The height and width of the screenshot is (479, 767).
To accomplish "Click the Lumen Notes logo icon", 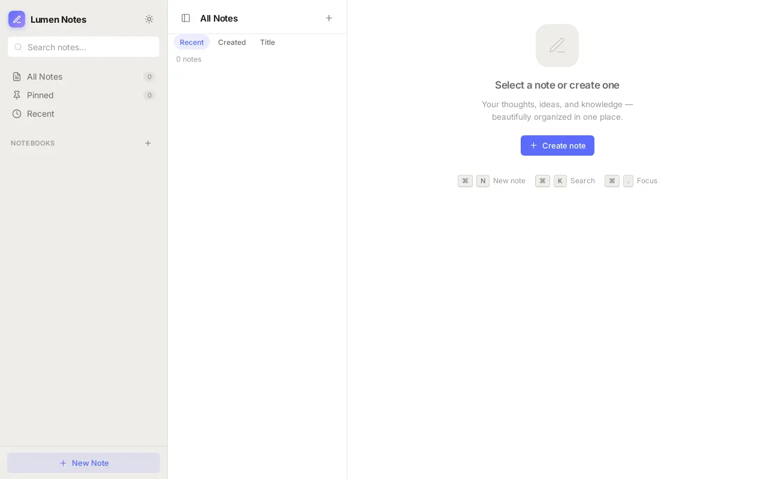I will click(x=17, y=19).
